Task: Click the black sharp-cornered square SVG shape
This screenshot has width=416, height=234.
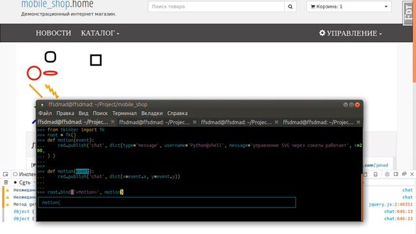Action: click(96, 60)
